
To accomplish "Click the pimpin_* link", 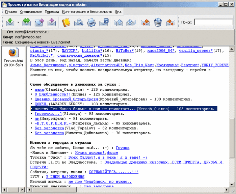I will (39, 51).
